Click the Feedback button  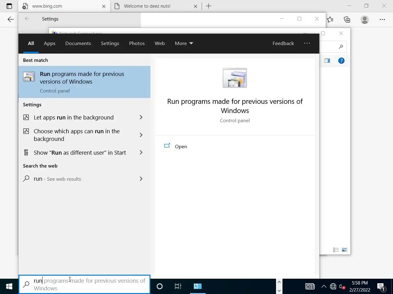(x=283, y=43)
